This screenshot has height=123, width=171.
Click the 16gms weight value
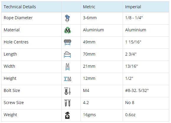pos(89,115)
